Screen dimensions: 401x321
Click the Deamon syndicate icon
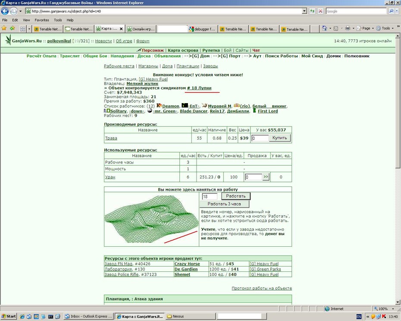[159, 105]
